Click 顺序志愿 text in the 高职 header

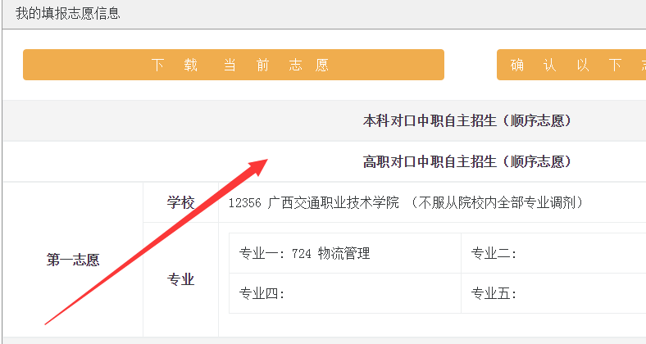[537, 162]
